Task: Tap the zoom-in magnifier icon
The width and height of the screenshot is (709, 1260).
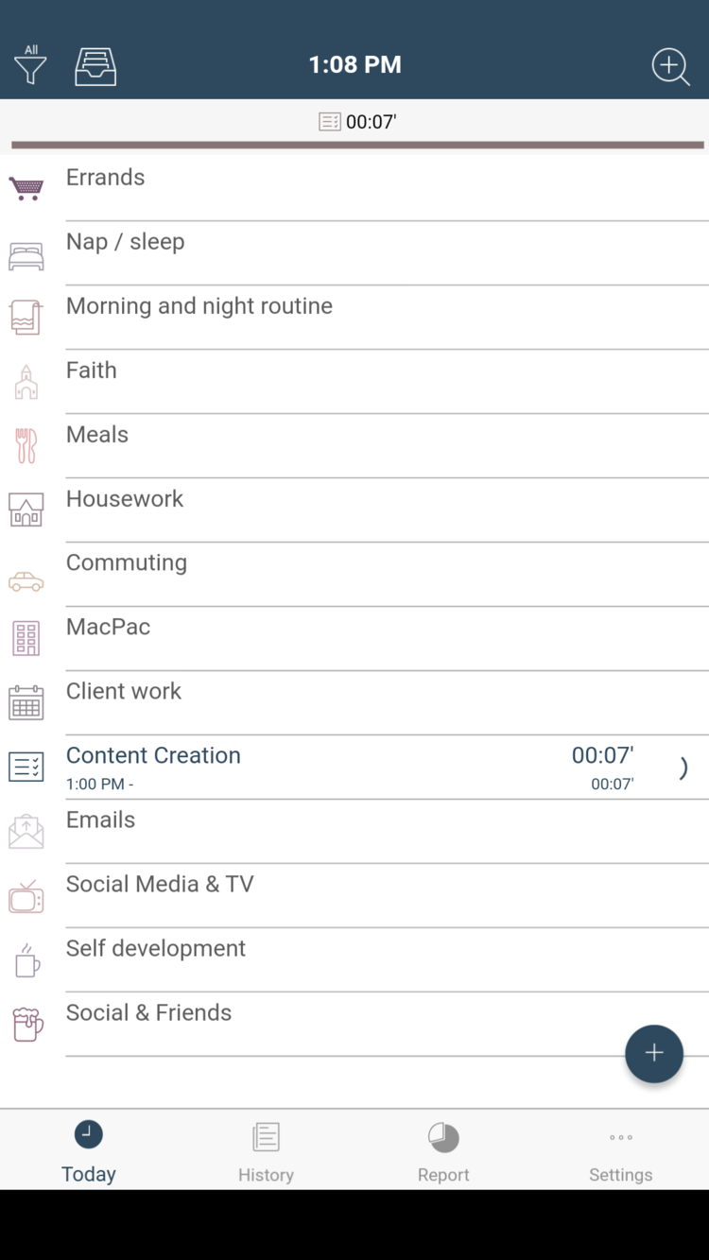Action: click(x=670, y=66)
